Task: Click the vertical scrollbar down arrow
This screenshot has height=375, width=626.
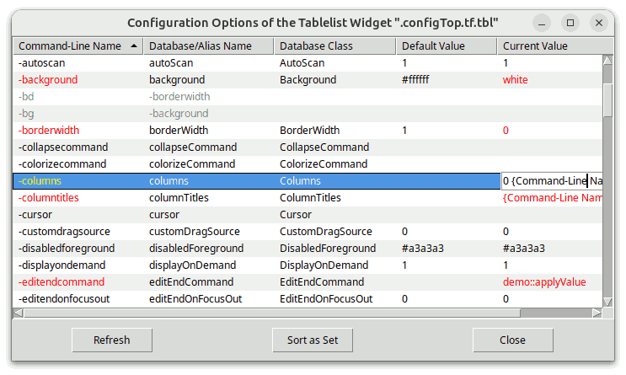Action: 607,301
